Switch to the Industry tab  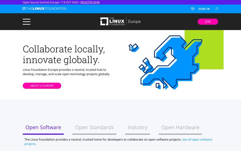tap(138, 129)
